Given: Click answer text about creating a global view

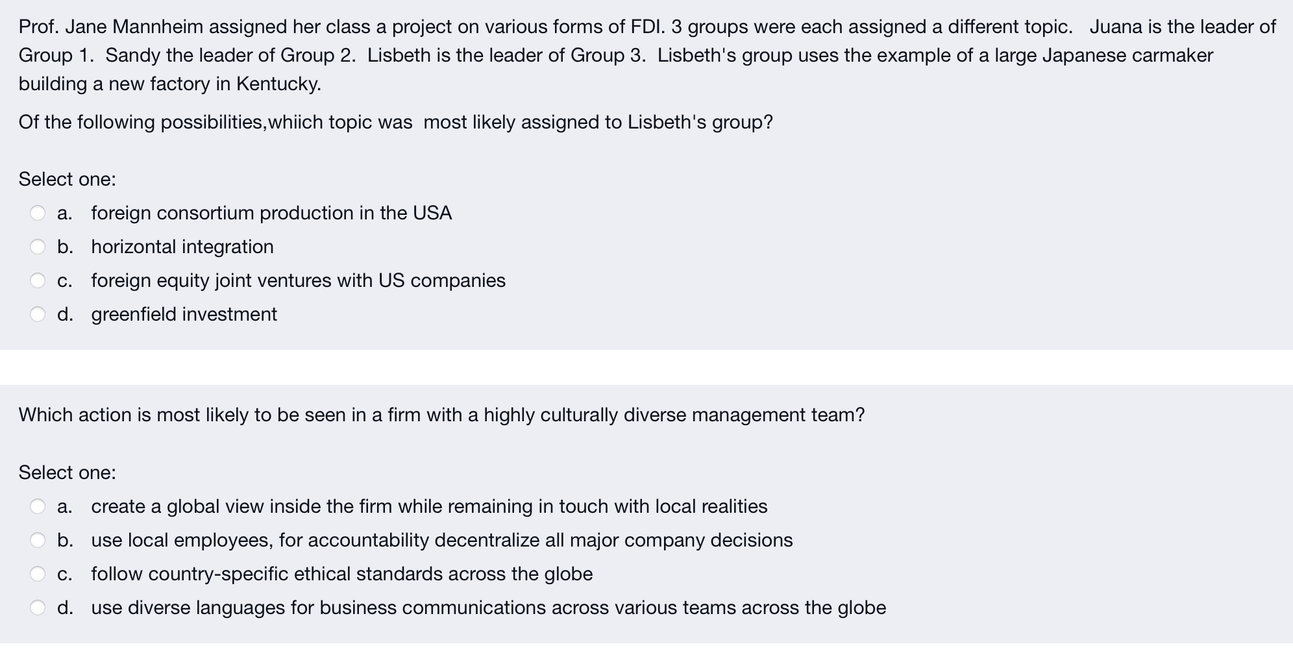Looking at the screenshot, I should point(429,506).
